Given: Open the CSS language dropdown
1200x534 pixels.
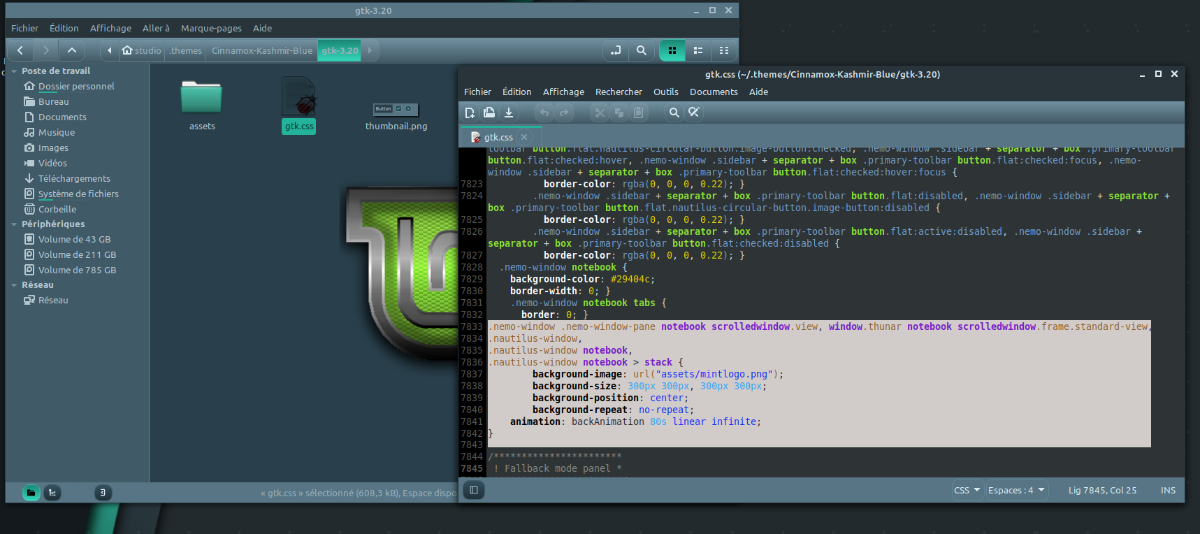Looking at the screenshot, I should (x=967, y=490).
